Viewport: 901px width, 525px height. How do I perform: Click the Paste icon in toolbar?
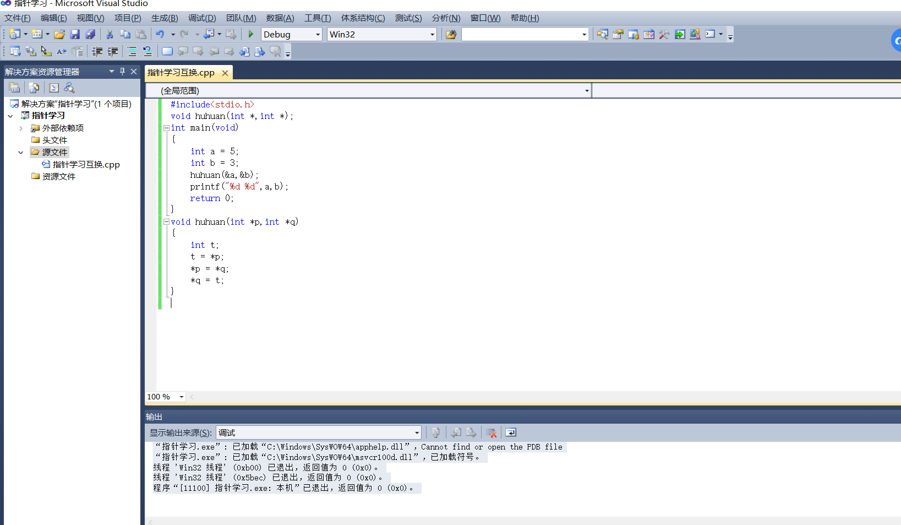click(141, 34)
